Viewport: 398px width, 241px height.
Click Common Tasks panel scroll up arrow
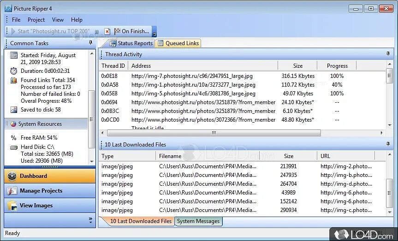pos(92,53)
